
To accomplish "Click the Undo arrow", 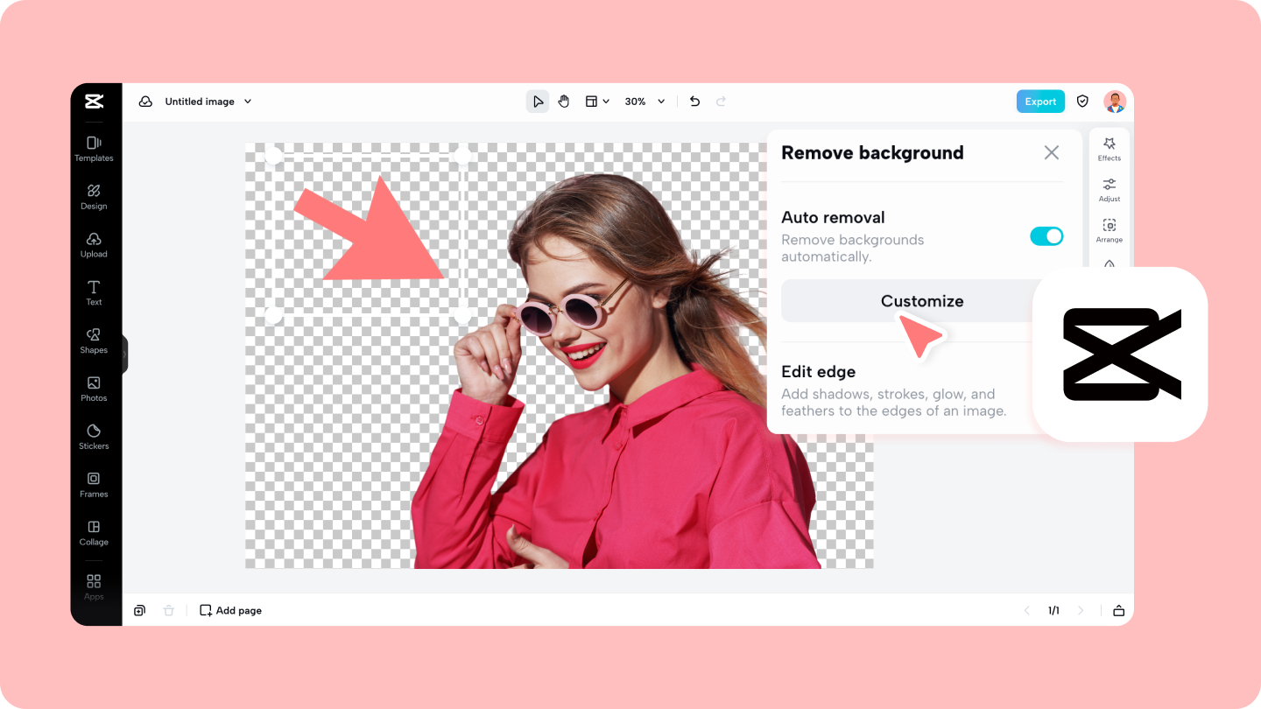I will [694, 101].
